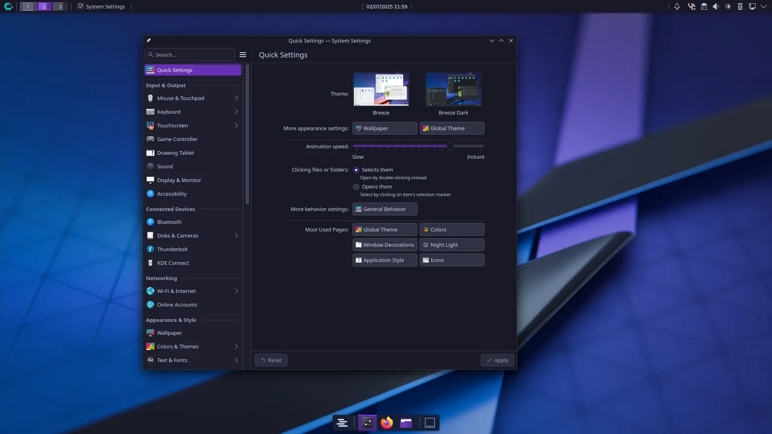
Task: Click the Reset button
Action: 271,360
